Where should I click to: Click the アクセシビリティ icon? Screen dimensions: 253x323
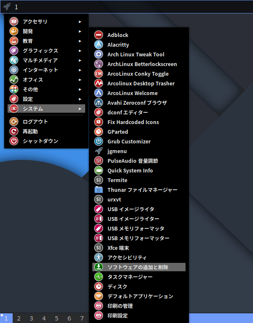coord(99,257)
